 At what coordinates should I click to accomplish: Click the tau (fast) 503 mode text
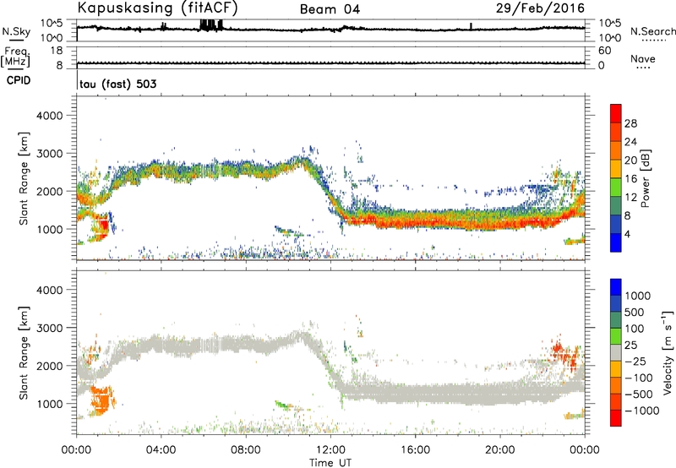tap(118, 84)
